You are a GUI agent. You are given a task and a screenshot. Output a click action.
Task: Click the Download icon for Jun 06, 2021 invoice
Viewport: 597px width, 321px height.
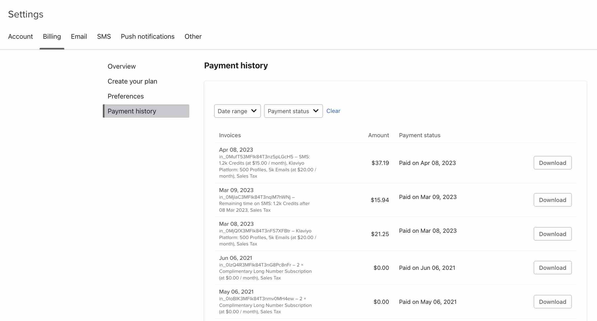[x=552, y=268]
